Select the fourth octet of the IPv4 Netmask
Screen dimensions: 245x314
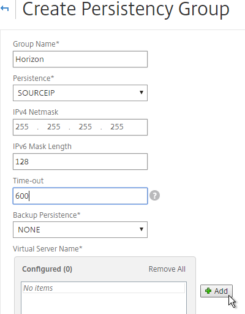click(117, 127)
